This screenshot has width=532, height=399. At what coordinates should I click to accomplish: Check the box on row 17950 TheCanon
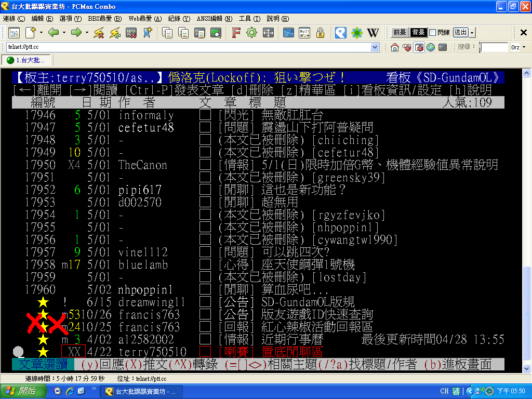pos(205,165)
